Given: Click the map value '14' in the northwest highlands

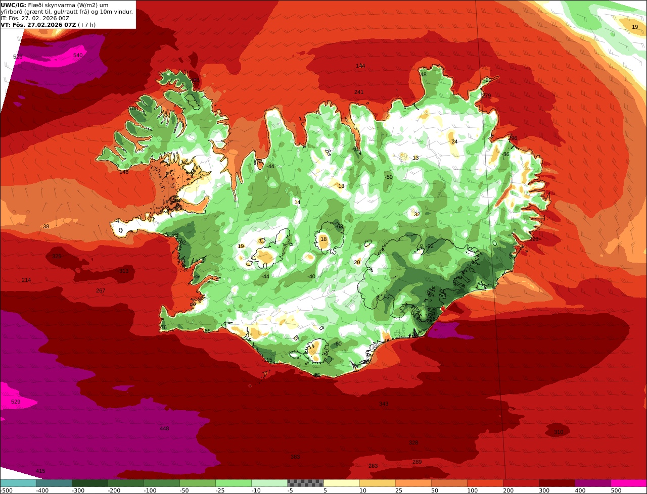Looking at the screenshot, I should [x=297, y=203].
